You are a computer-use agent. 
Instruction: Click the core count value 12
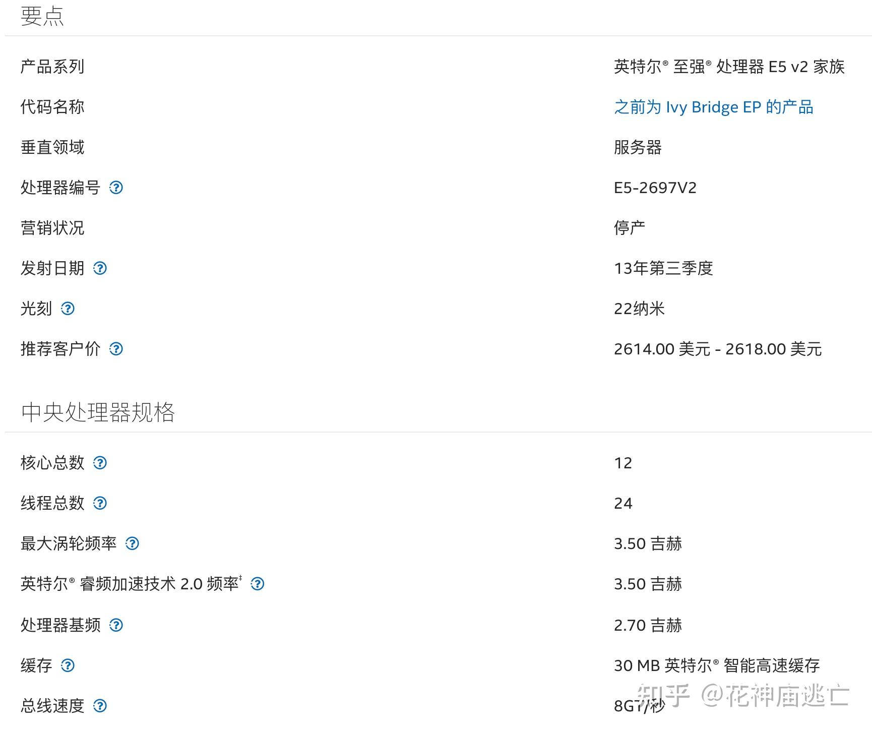(623, 463)
